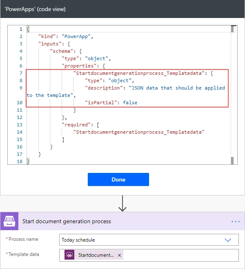Viewport: 245px width, 269px height.
Task: Select the Startdocument... dynamic content token
Action: 94,255
